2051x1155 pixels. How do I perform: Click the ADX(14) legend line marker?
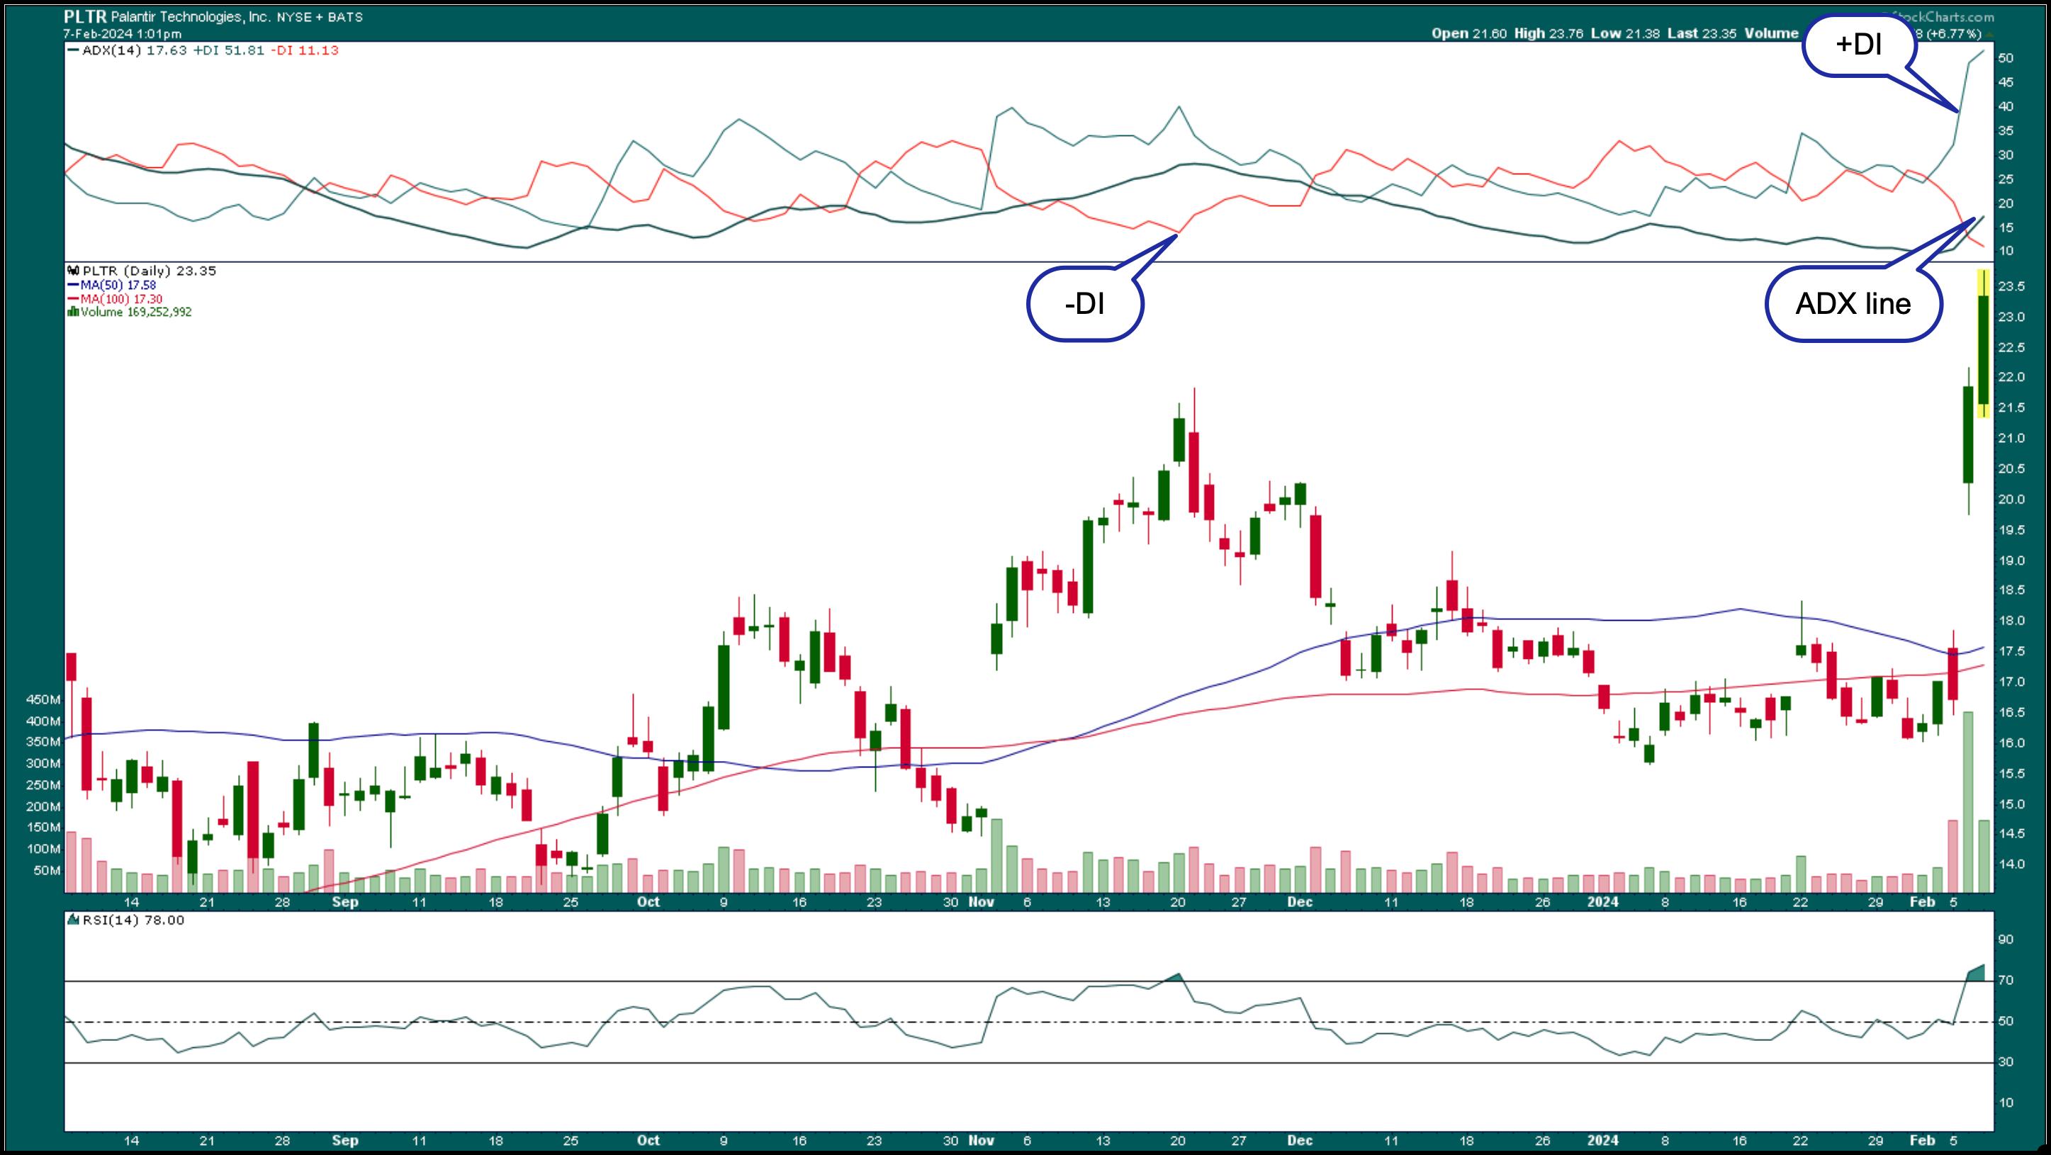pos(74,50)
